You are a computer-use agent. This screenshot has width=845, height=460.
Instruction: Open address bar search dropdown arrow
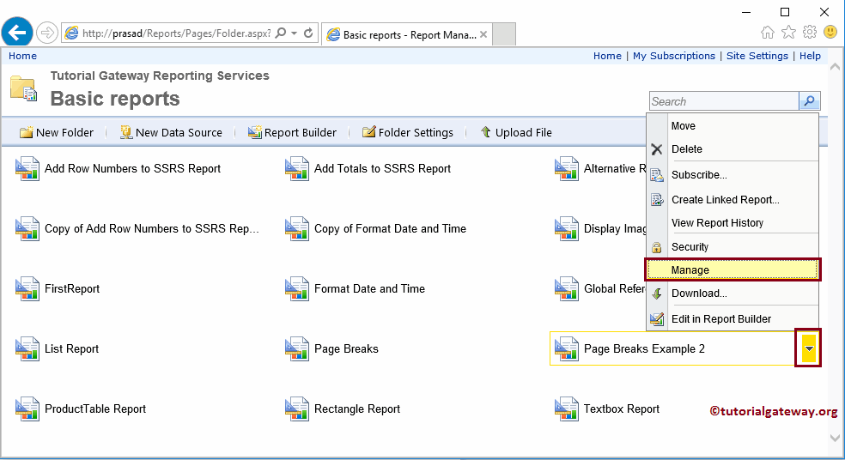pyautogui.click(x=295, y=33)
